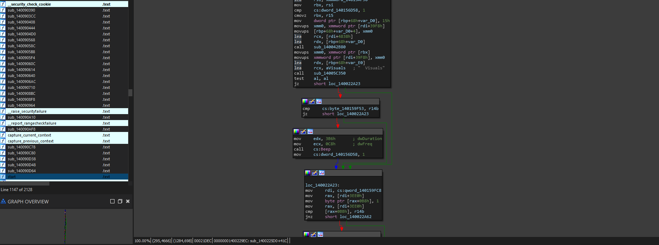Click the graph overview minimap thumbnail

(65, 226)
